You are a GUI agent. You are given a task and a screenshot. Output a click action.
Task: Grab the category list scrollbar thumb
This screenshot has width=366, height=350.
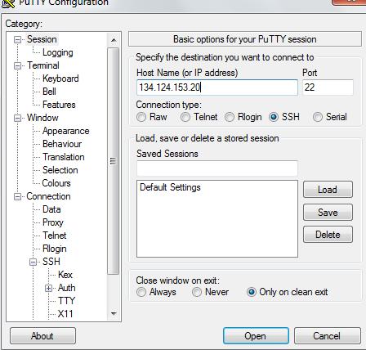(x=113, y=161)
